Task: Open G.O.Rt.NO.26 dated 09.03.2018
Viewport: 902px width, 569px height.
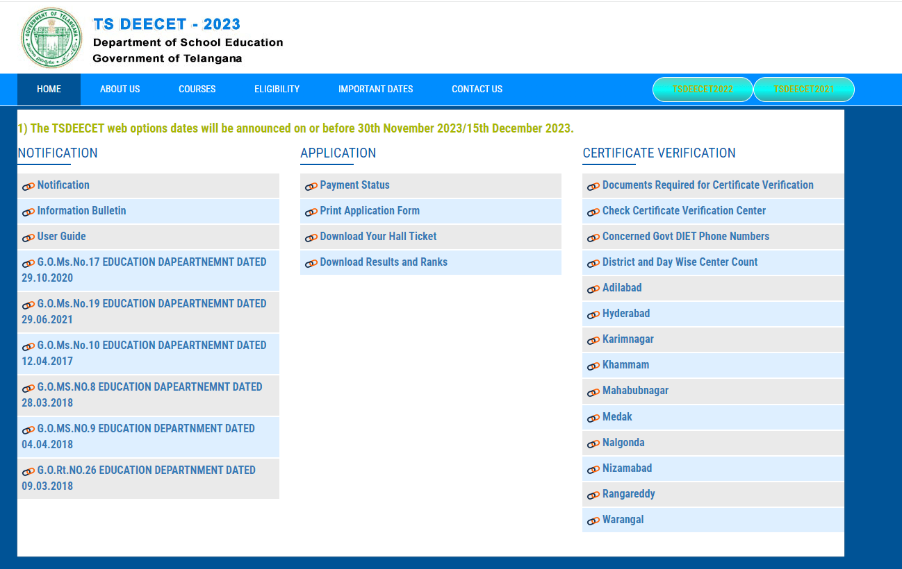Action: pos(138,478)
